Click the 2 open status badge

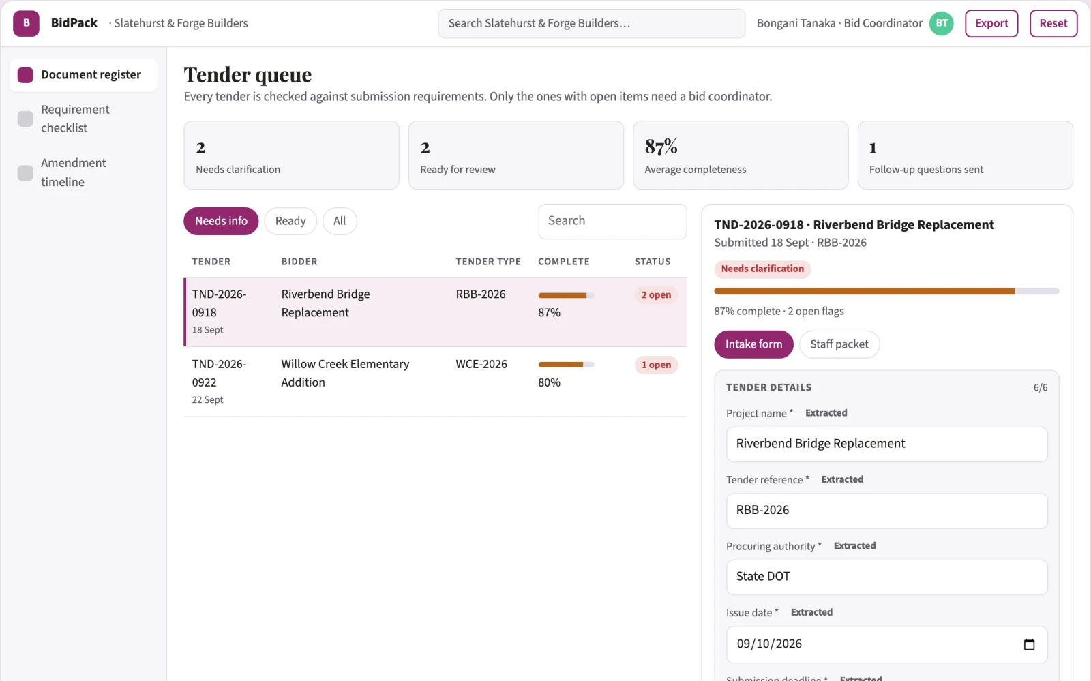pyautogui.click(x=656, y=295)
